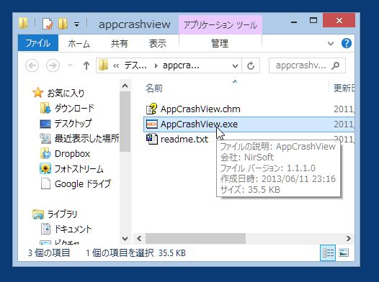379x282 pixels.
Task: Click the Dropbox folder icon
Action: click(45, 154)
